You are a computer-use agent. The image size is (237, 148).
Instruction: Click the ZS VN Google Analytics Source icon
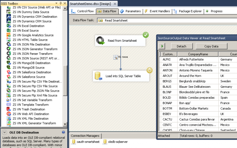tap(9, 35)
